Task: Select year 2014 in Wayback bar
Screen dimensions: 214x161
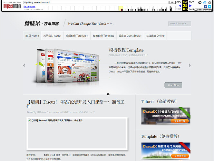Action: (x=191, y=9)
